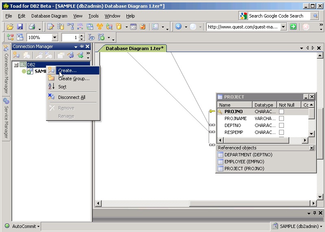Select Create... in the context menu

(73, 70)
